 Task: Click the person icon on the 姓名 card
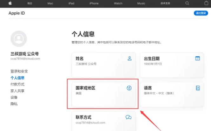pyautogui.click(x=129, y=59)
